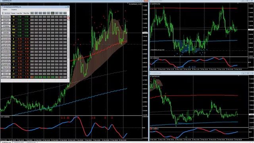Click the Long Sw column header
This screenshot has width=254, height=143.
(x=19, y=13)
